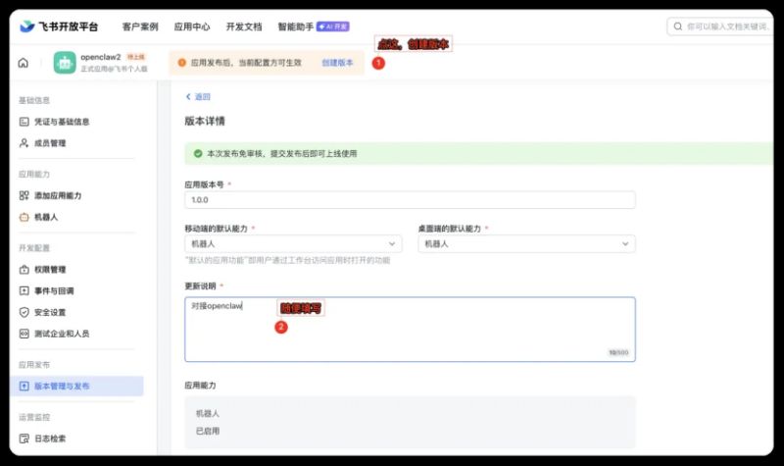Expand 移动端的默认能力 dropdown
784x466 pixels.
coord(293,243)
